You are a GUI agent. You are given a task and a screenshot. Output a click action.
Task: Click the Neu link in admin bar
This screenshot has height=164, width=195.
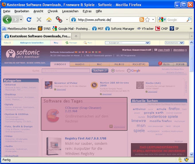click(x=56, y=43)
